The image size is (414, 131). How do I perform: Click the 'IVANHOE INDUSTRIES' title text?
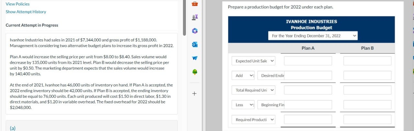pyautogui.click(x=311, y=22)
